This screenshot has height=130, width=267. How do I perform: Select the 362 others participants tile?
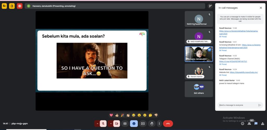point(199,89)
